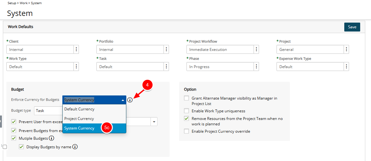
Task: Click the Project General field
Action: point(310,50)
